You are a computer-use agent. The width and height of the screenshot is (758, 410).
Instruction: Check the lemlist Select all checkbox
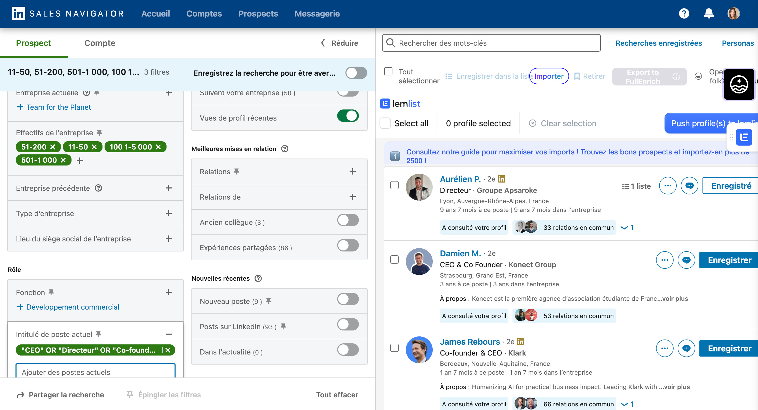[x=385, y=123]
